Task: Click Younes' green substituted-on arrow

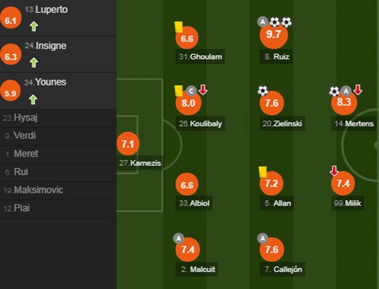Action: pyautogui.click(x=33, y=99)
